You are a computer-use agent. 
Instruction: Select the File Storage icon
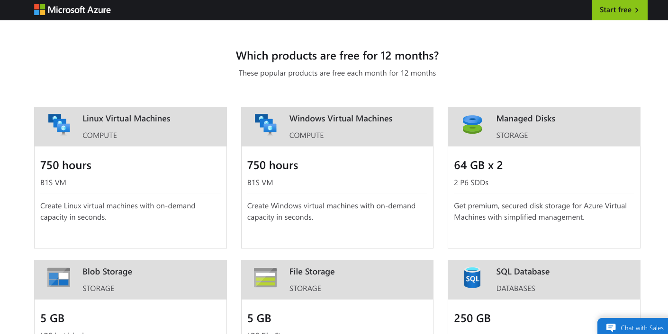(x=265, y=278)
